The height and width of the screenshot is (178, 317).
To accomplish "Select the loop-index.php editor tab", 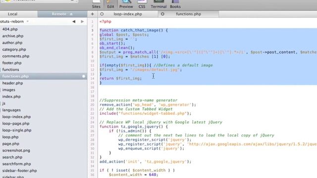I will click(128, 14).
